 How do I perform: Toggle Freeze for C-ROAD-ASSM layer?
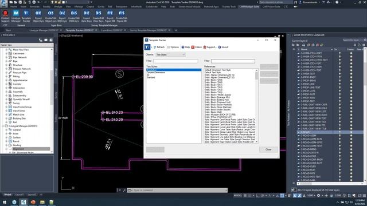tap(351, 136)
